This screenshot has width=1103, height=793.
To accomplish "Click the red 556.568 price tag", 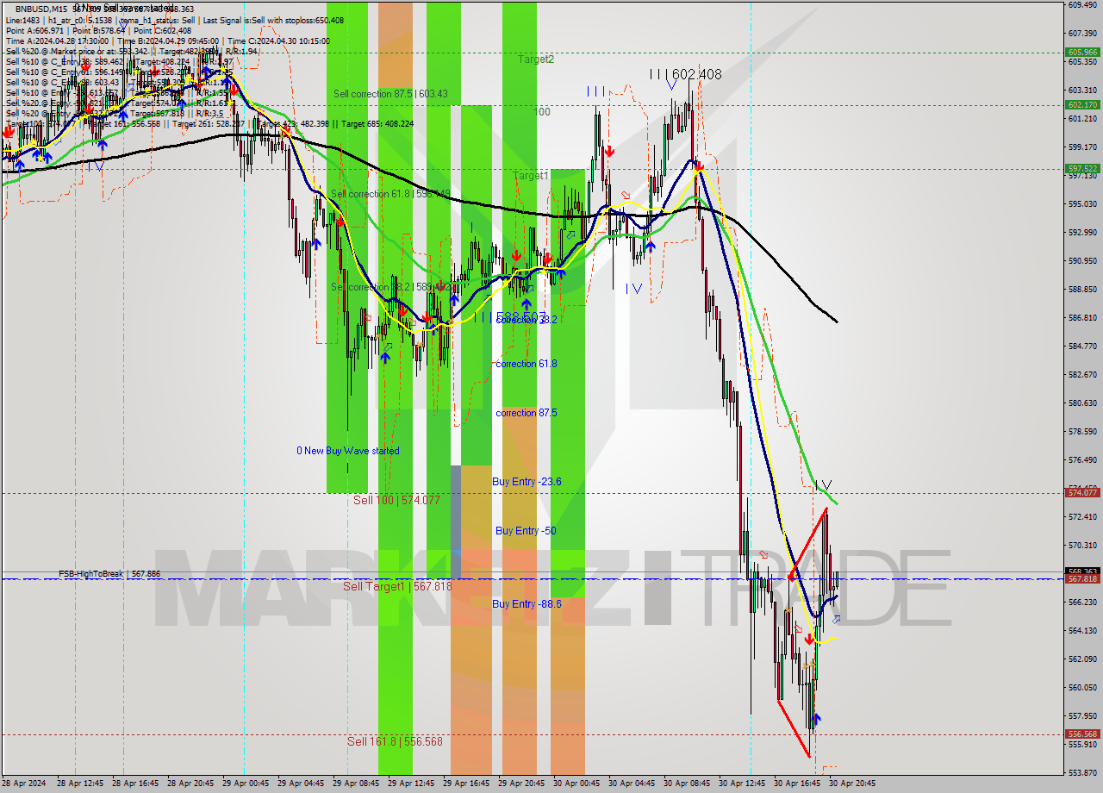I will [x=1083, y=734].
